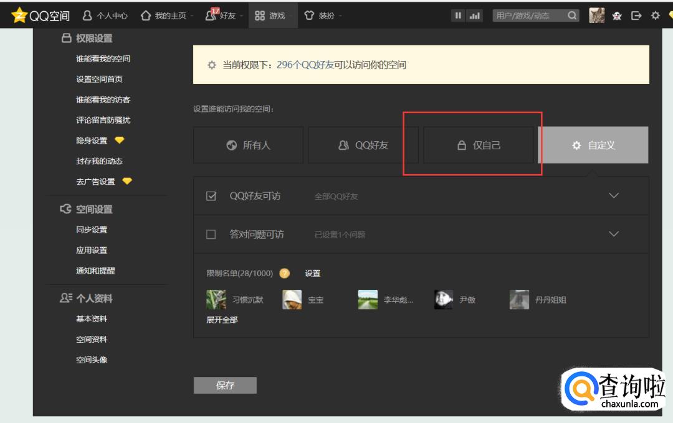
Task: Open 宝宝 avatar in restricted list
Action: click(x=292, y=300)
